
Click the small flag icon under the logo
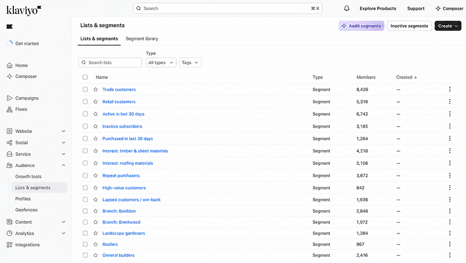pyautogui.click(x=10, y=27)
